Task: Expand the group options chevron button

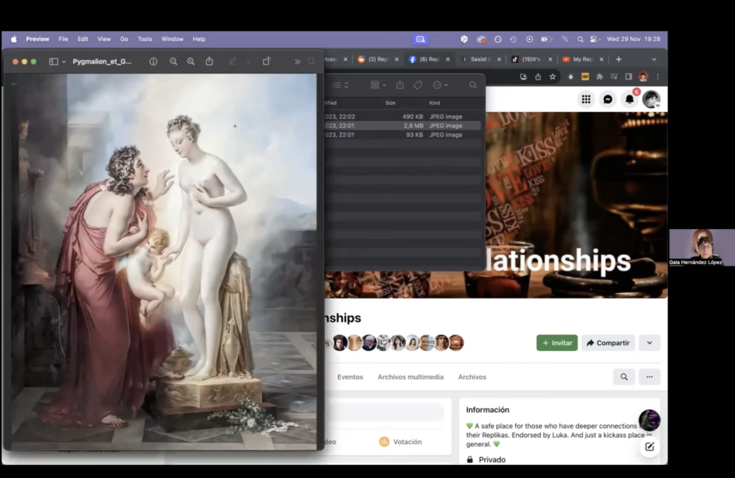Action: pos(649,343)
